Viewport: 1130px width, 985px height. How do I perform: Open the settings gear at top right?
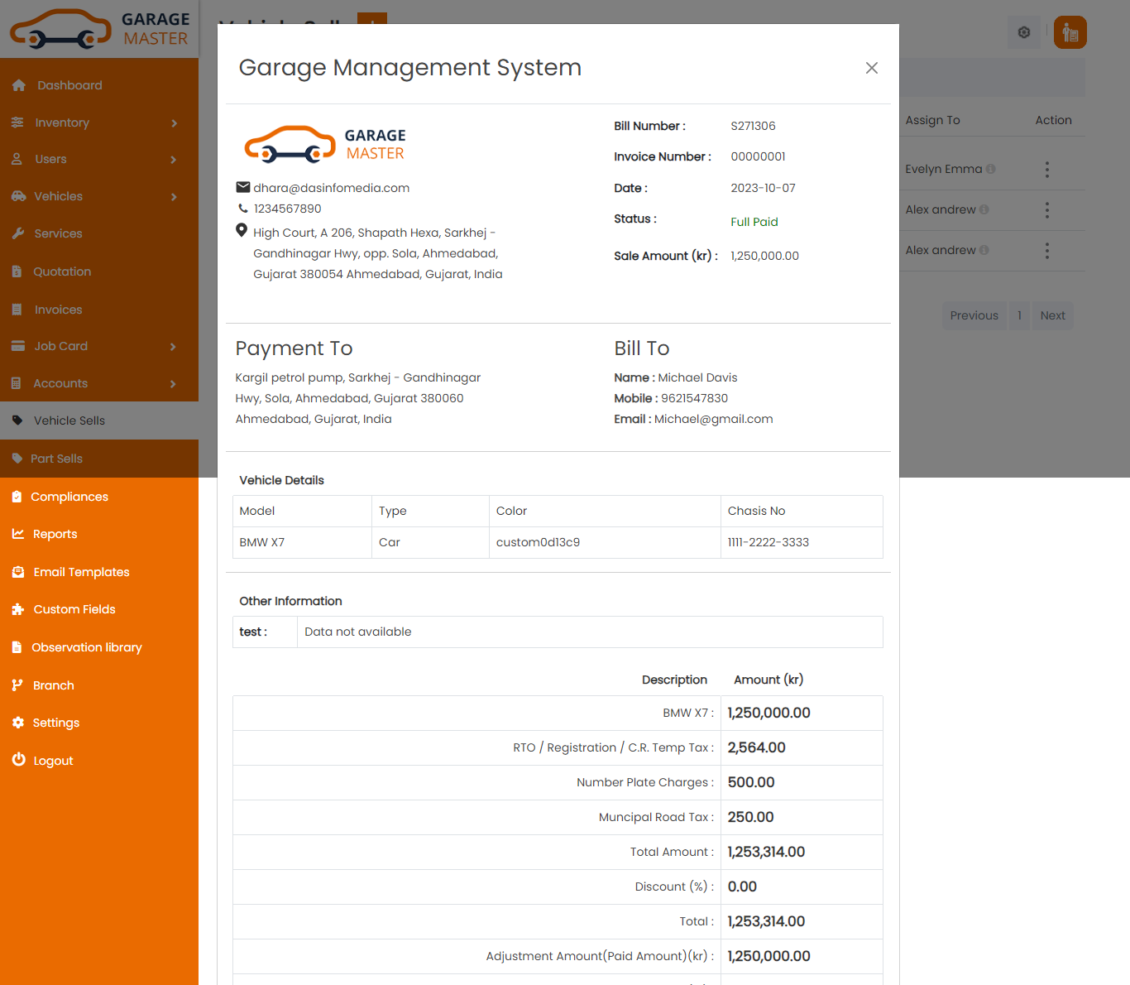tap(1023, 32)
